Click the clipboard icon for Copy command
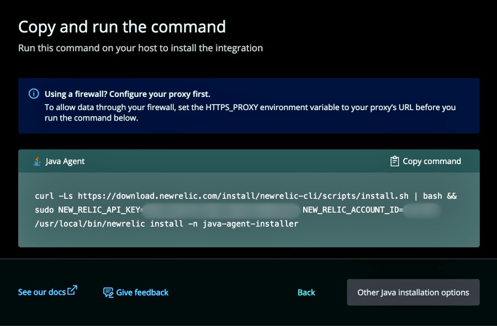 [394, 161]
